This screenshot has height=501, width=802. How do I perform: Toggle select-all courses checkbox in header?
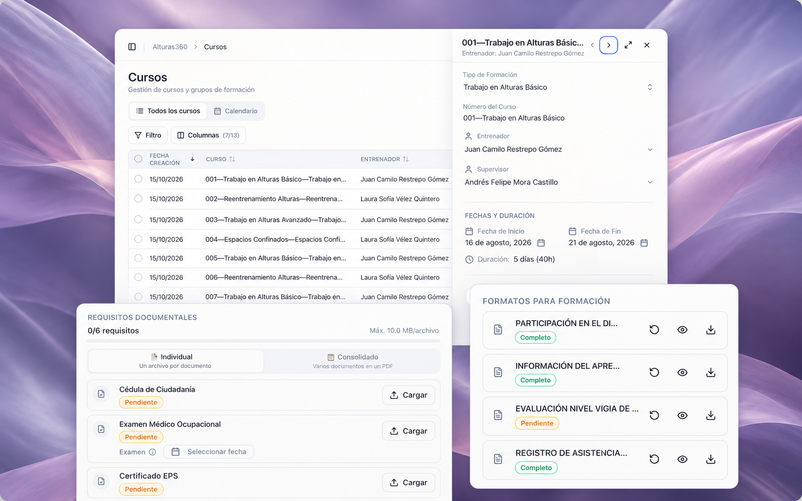(x=138, y=159)
